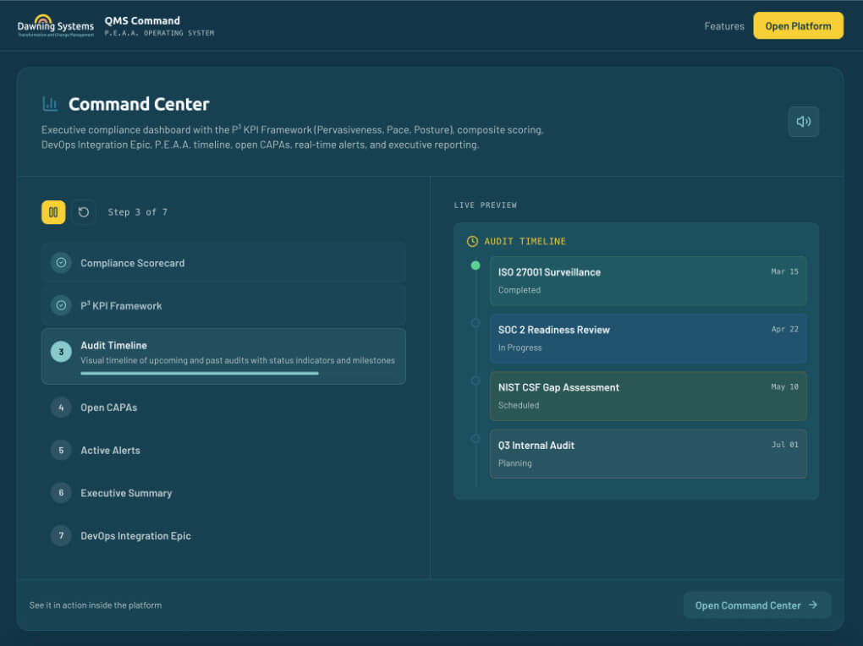Image resolution: width=863 pixels, height=646 pixels.
Task: Click the P³ KPI Framework checkmark icon
Action: (61, 306)
